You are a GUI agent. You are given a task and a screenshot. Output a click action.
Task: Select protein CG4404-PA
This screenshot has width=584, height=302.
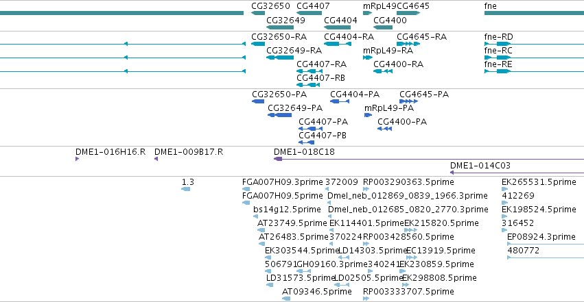pyautogui.click(x=355, y=95)
